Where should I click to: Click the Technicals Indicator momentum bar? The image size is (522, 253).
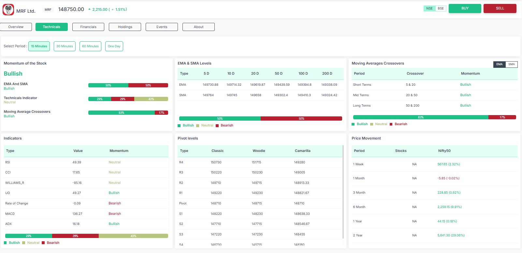pos(128,99)
